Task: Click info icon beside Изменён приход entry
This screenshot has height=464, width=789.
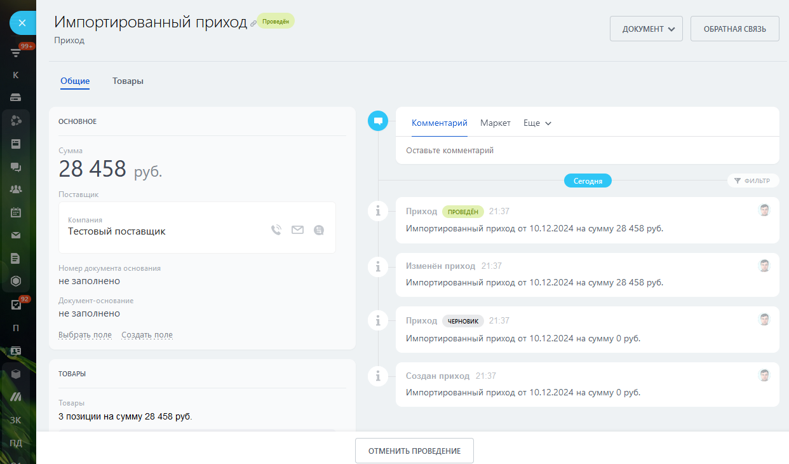Action: point(378,266)
